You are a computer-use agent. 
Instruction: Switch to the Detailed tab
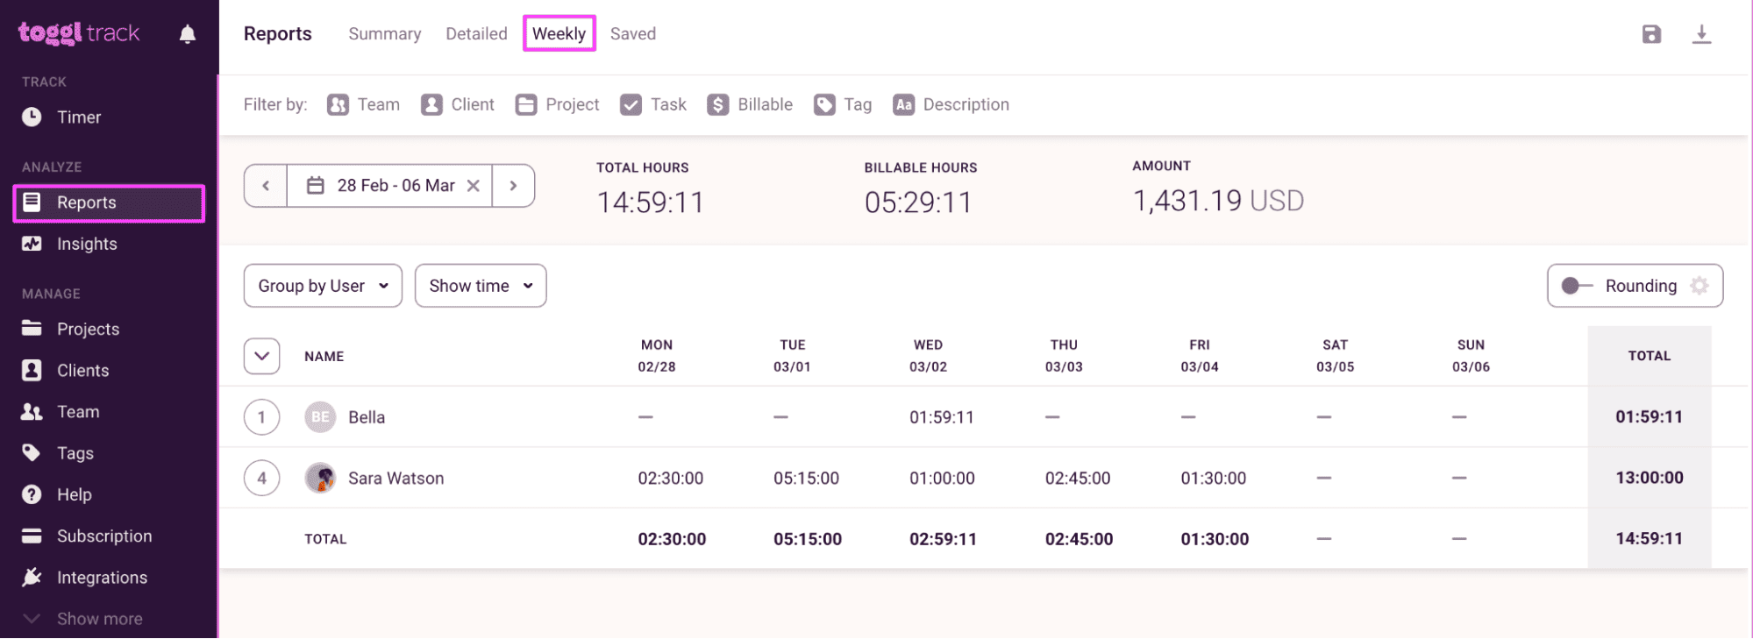(476, 34)
